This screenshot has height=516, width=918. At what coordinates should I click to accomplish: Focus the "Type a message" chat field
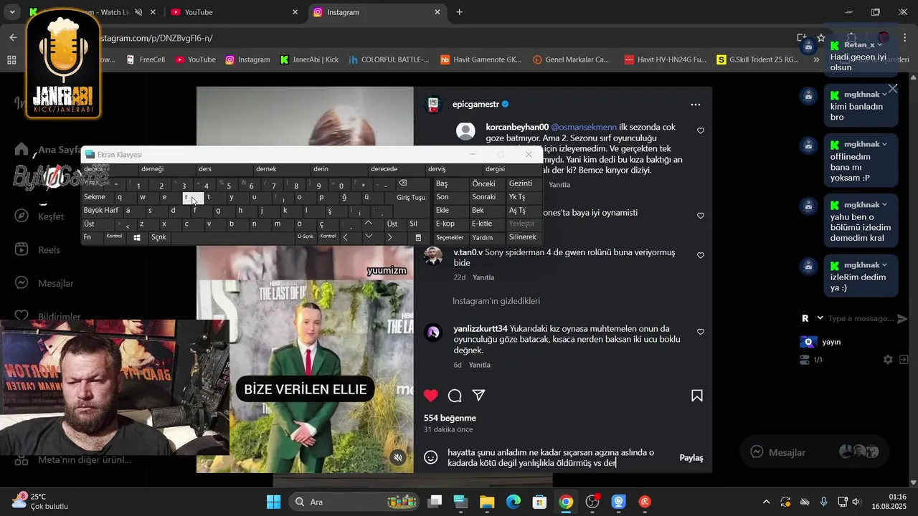point(861,318)
